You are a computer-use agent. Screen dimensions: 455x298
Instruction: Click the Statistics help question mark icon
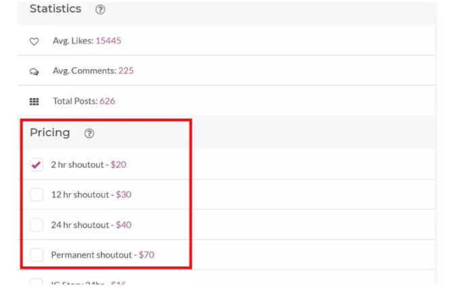101,9
